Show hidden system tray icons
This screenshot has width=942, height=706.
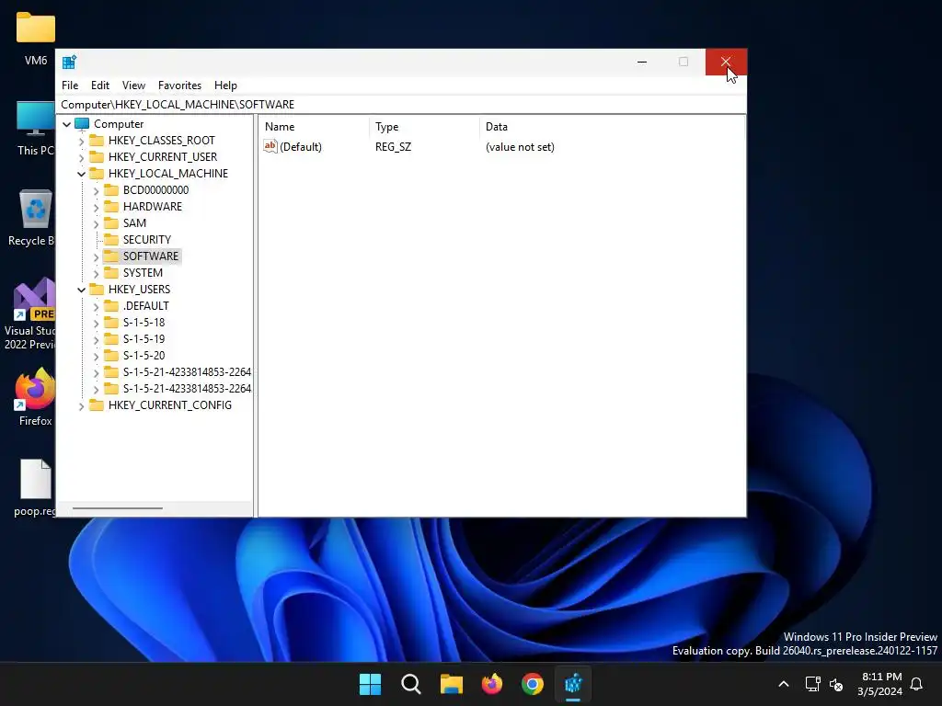click(x=784, y=684)
